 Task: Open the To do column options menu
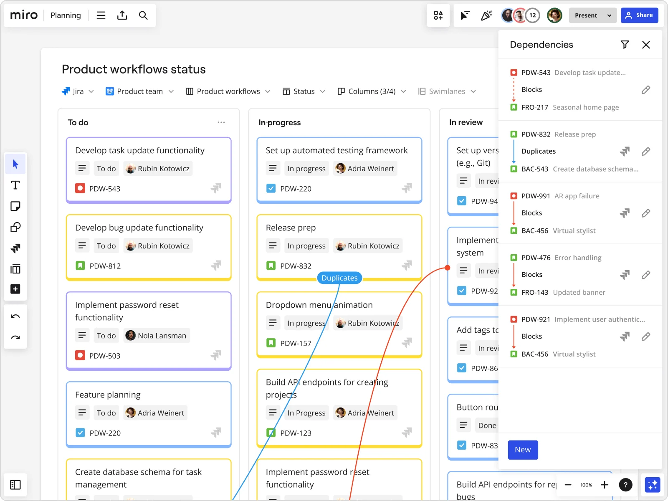point(221,122)
